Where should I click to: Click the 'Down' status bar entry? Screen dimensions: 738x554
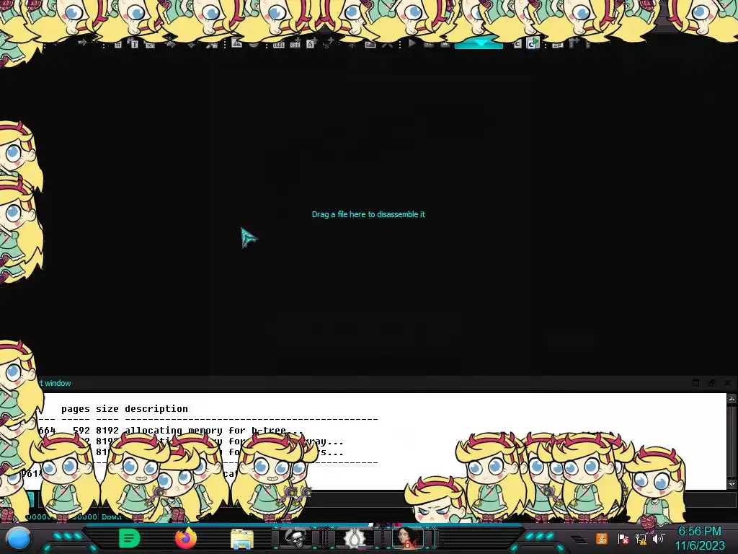112,516
